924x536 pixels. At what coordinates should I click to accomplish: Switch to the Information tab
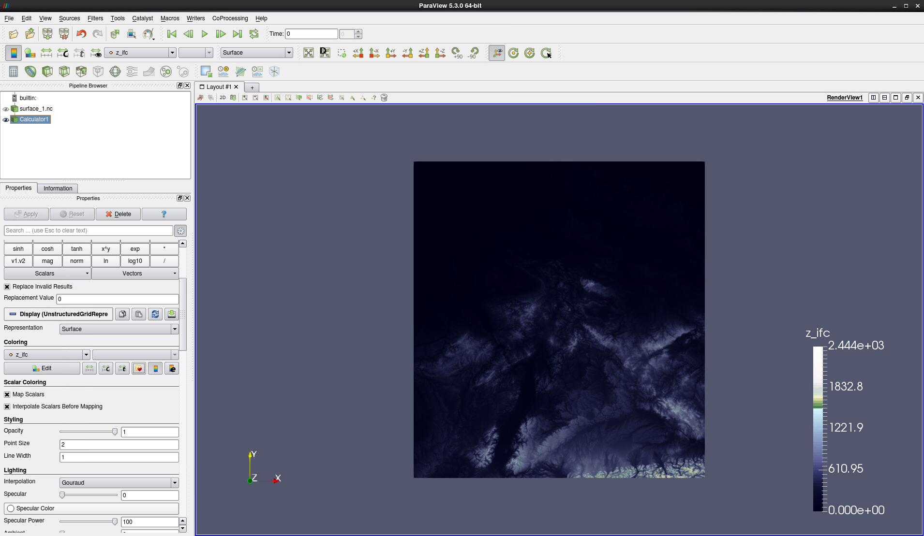pyautogui.click(x=58, y=188)
